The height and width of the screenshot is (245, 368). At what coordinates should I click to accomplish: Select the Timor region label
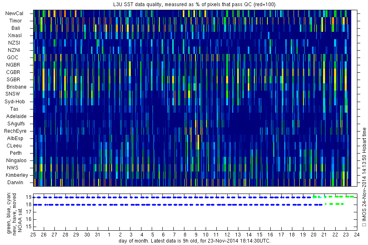point(16,21)
